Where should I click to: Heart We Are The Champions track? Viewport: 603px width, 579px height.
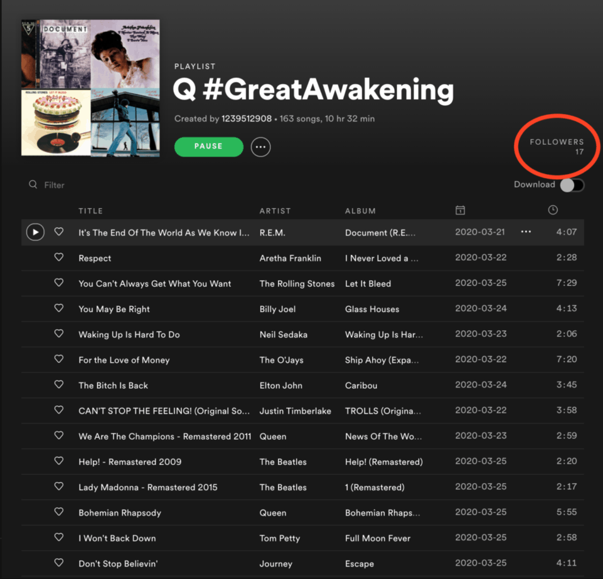(59, 436)
